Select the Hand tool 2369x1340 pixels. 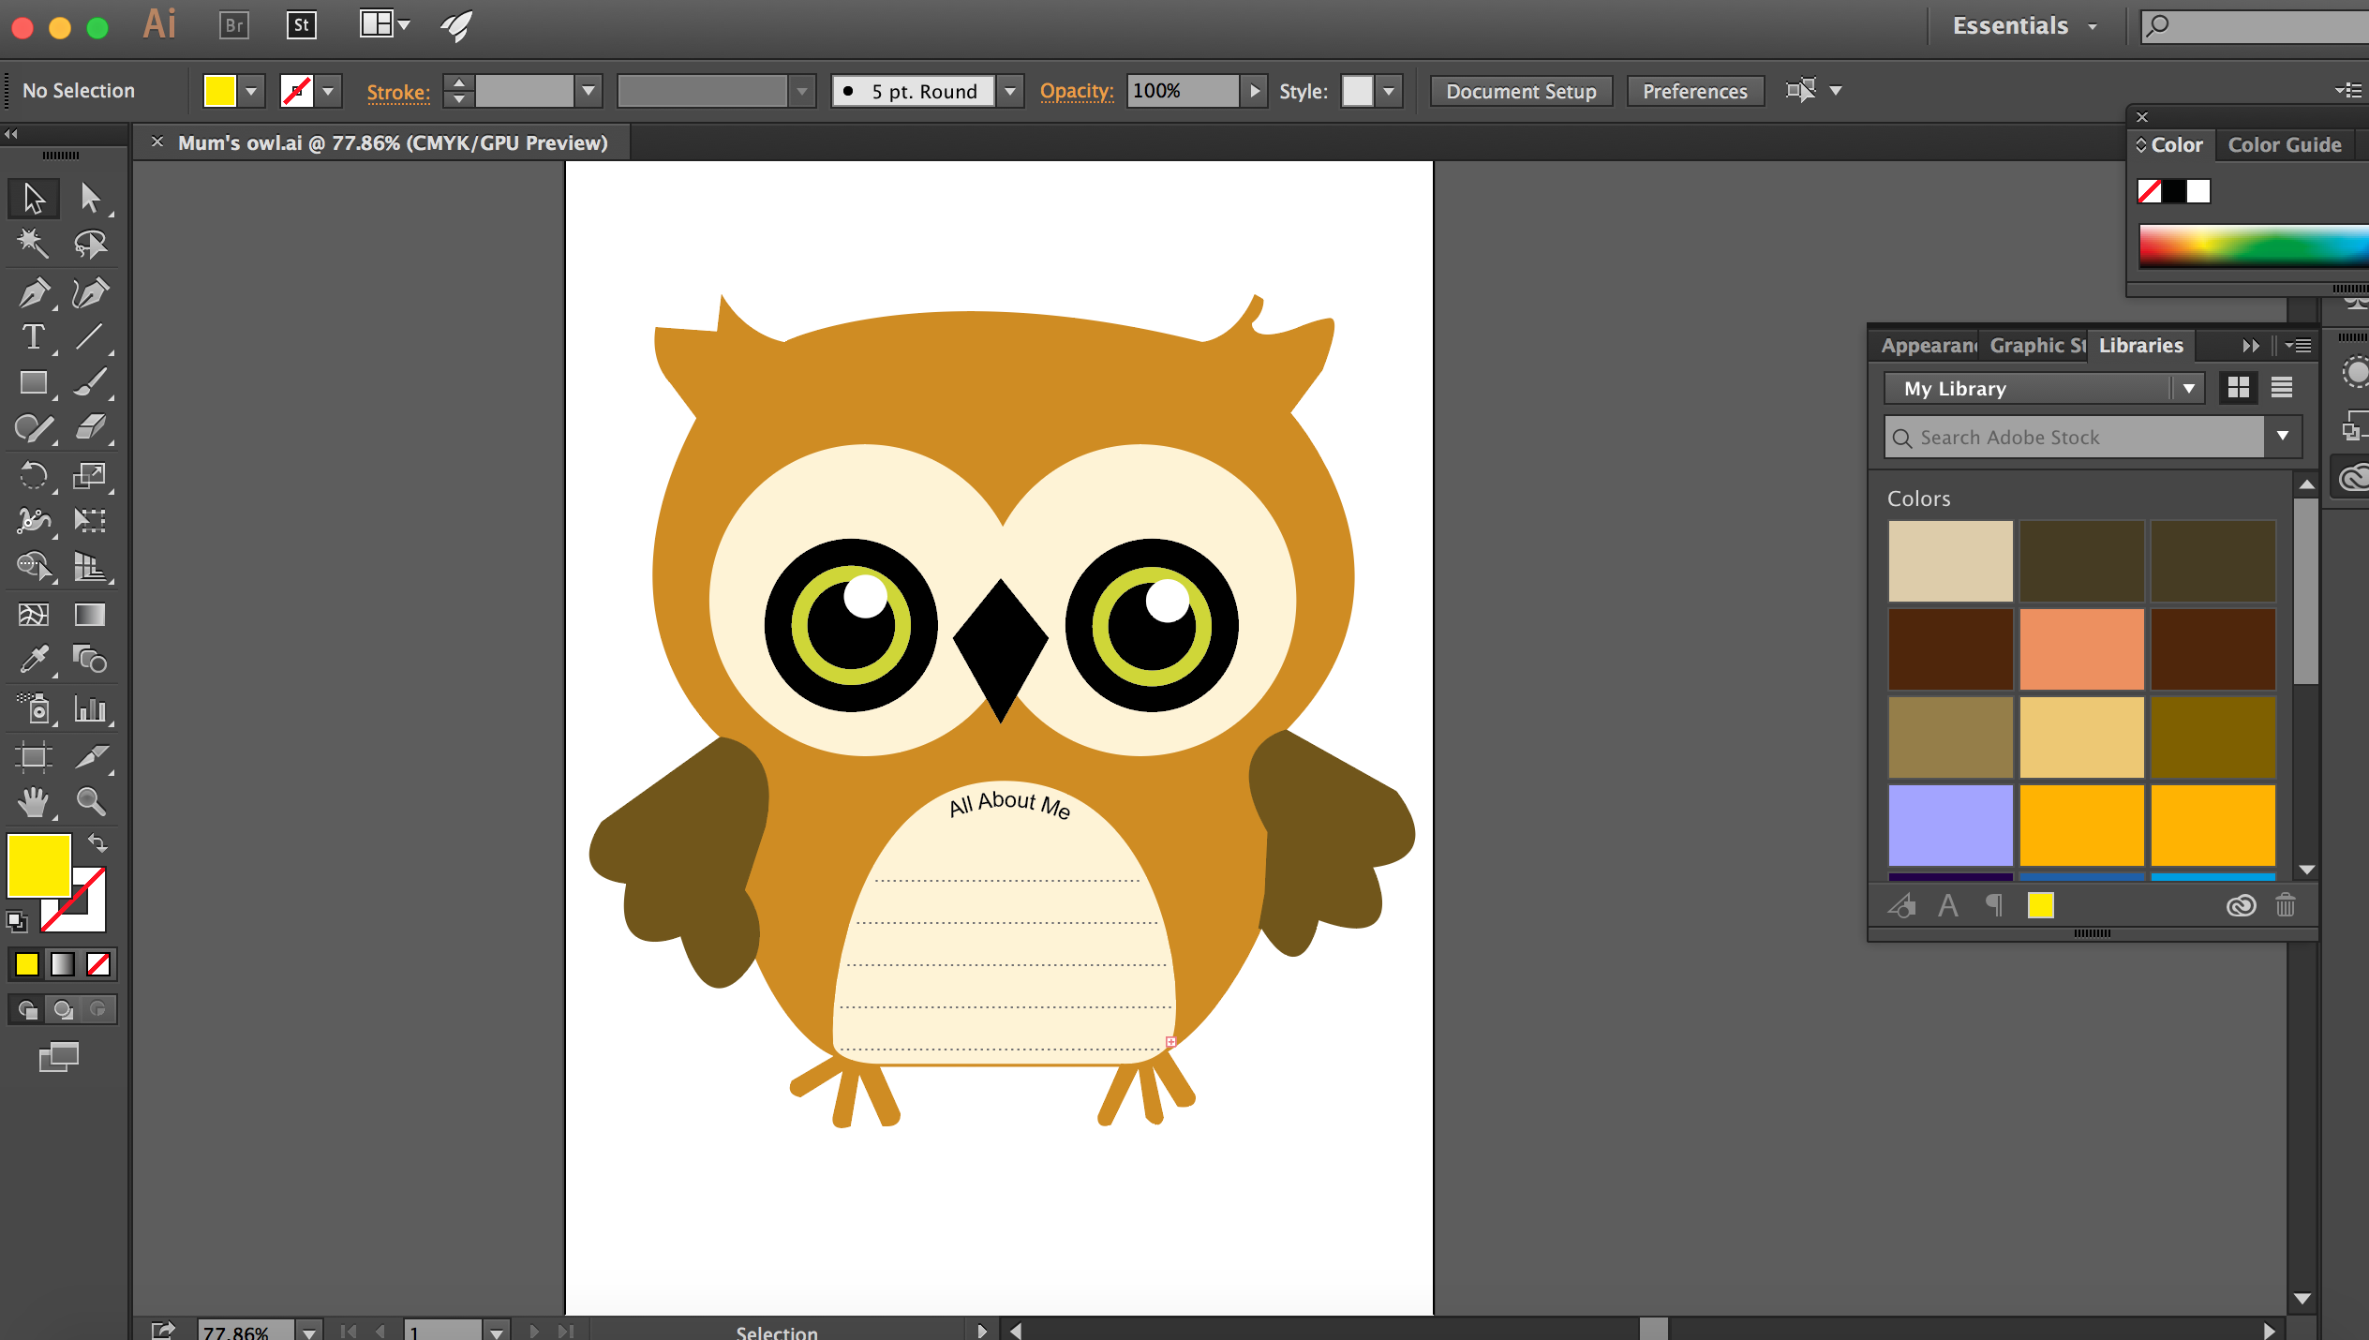click(34, 801)
